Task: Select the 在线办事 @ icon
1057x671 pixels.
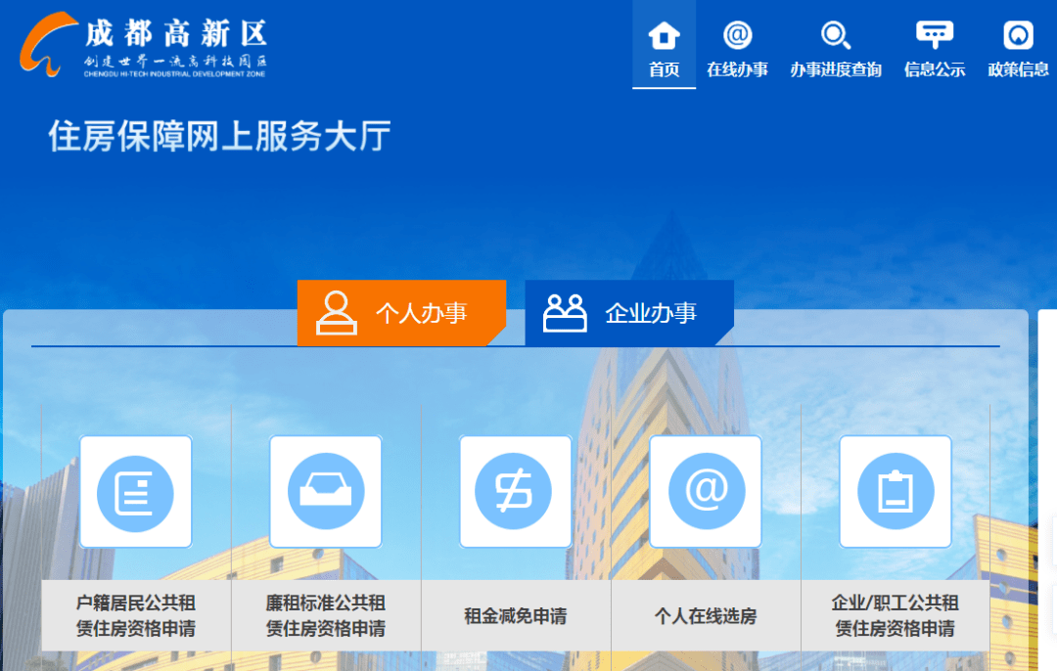Action: click(738, 36)
